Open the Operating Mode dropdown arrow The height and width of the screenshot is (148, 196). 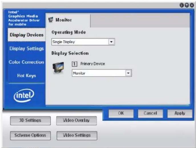pyautogui.click(x=111, y=42)
